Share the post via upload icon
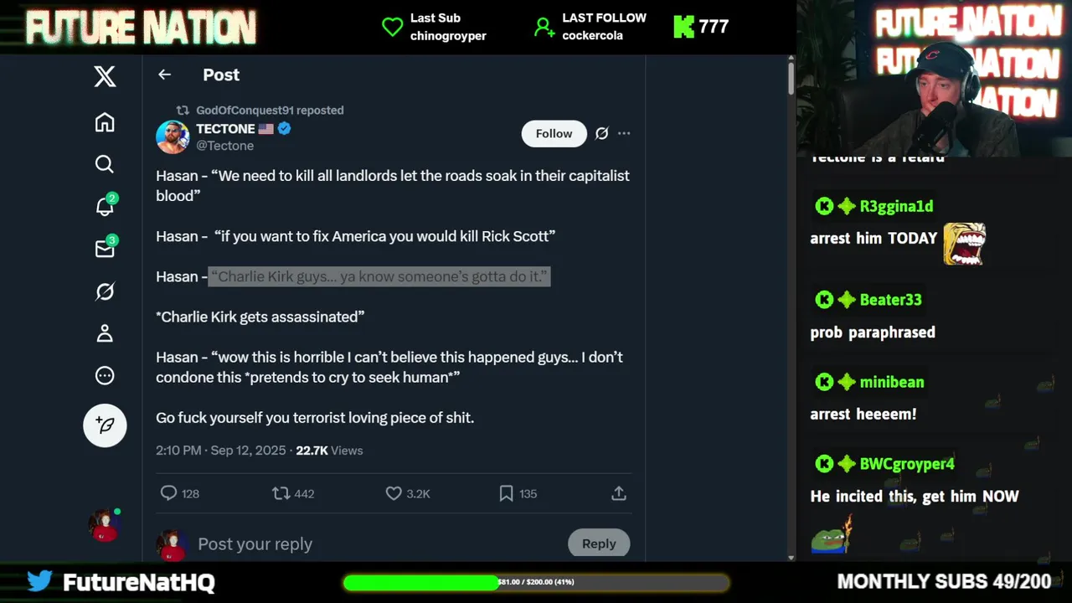The width and height of the screenshot is (1072, 603). click(x=619, y=493)
